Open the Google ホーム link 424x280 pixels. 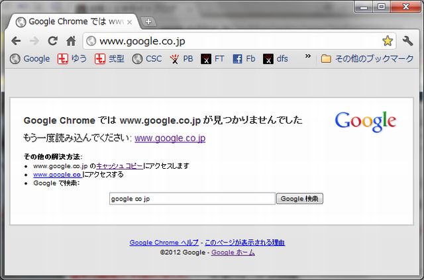tap(233, 252)
